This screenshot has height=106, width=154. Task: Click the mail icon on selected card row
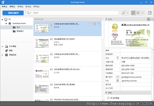point(90,24)
